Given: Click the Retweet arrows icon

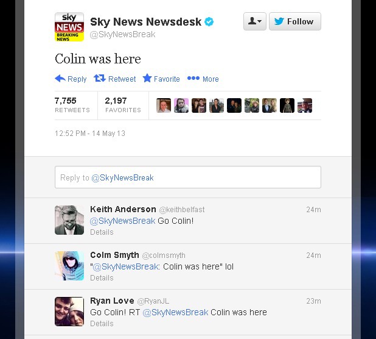Looking at the screenshot, I should 100,78.
